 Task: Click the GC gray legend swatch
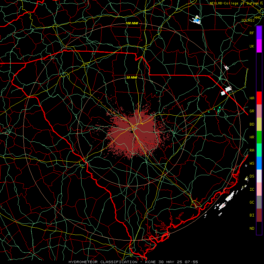click(259, 202)
